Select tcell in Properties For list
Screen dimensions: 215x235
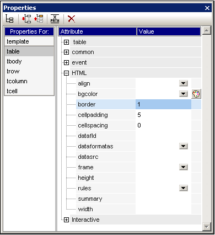[29, 91]
